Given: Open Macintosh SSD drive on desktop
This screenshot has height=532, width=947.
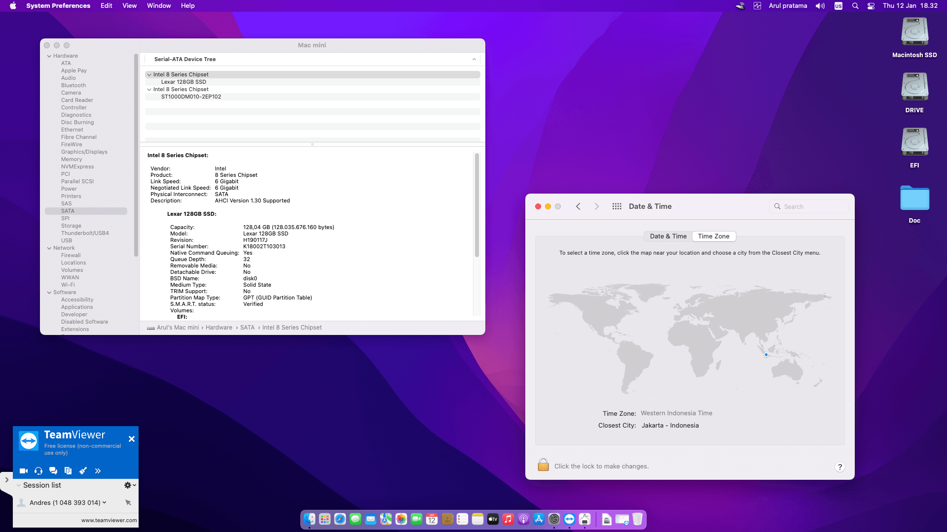Looking at the screenshot, I should (x=914, y=33).
